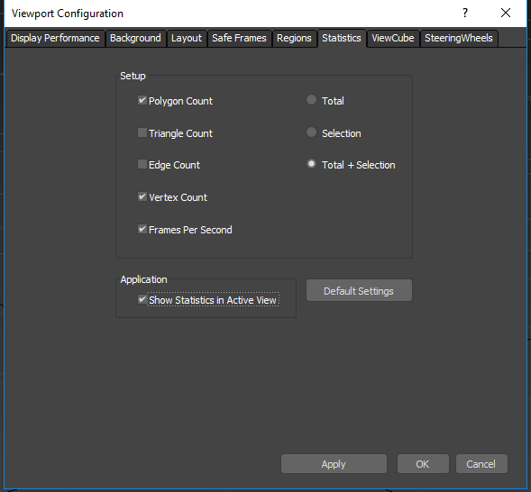The width and height of the screenshot is (531, 492).
Task: Click the Default Settings button
Action: click(359, 290)
